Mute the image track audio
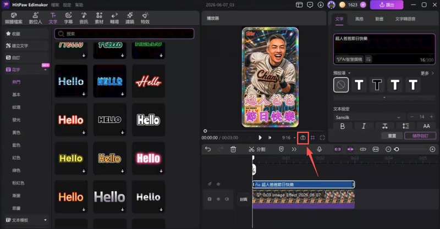Viewport: 440px width, 229px height. (x=227, y=199)
